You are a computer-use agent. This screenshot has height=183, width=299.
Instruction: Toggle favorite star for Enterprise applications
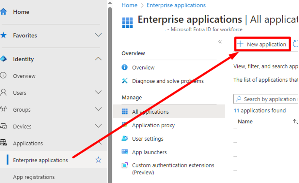pos(98,160)
